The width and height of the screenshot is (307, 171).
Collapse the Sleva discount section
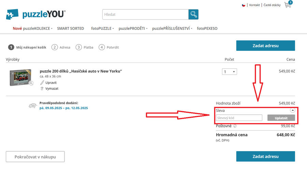click(292, 110)
